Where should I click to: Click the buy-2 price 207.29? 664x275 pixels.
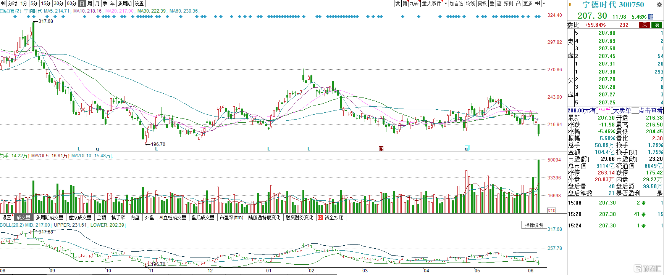607,79
